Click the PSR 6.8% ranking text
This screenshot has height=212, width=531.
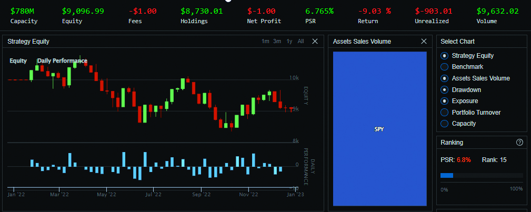pos(456,160)
